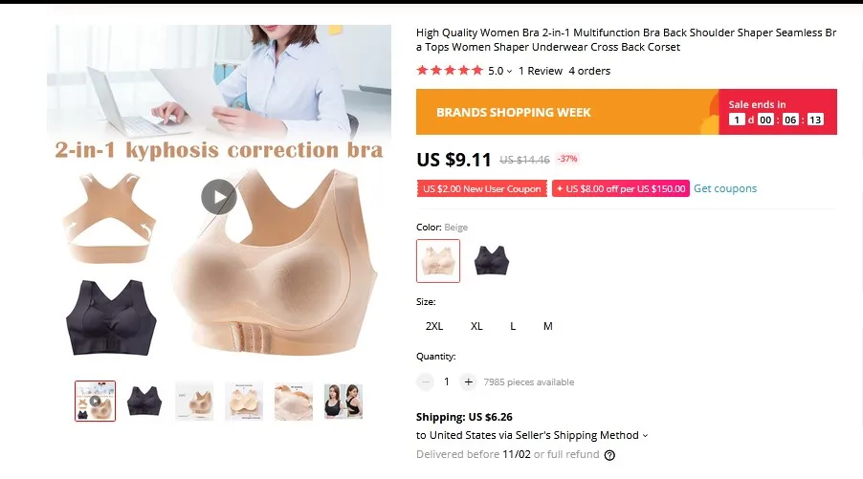This screenshot has height=479, width=863.
Task: Choose size XL
Action: pyautogui.click(x=476, y=326)
